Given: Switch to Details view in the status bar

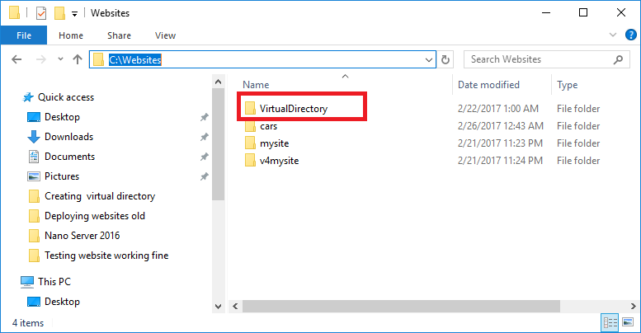Looking at the screenshot, I should point(611,322).
